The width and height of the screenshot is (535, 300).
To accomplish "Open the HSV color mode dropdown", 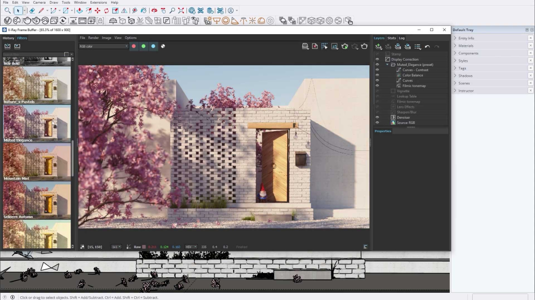I will pyautogui.click(x=191, y=247).
